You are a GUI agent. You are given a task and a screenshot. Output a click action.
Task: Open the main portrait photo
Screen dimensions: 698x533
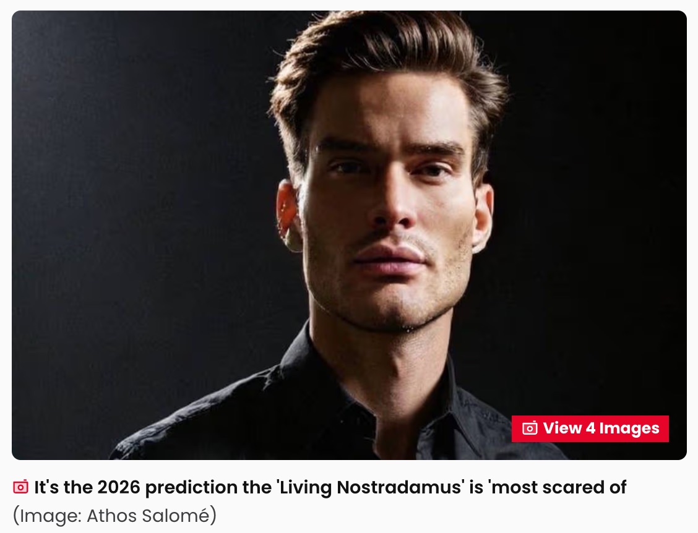tap(349, 235)
